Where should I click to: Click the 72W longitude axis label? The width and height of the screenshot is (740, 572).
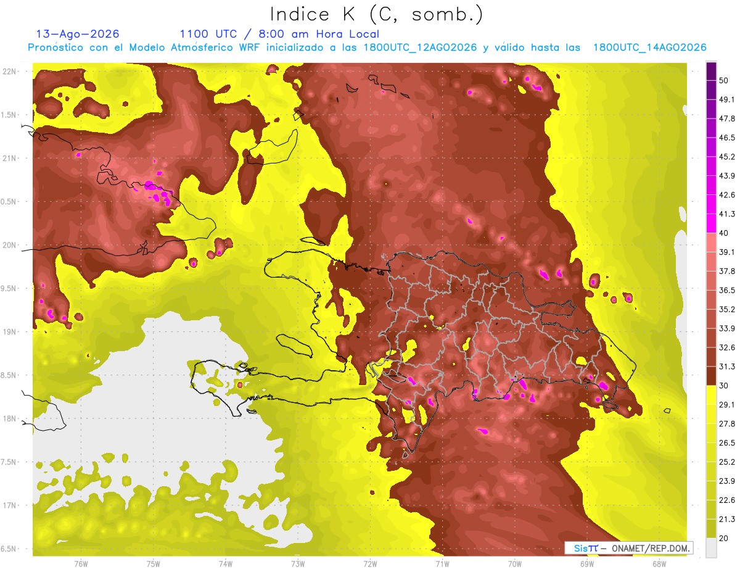tap(370, 563)
